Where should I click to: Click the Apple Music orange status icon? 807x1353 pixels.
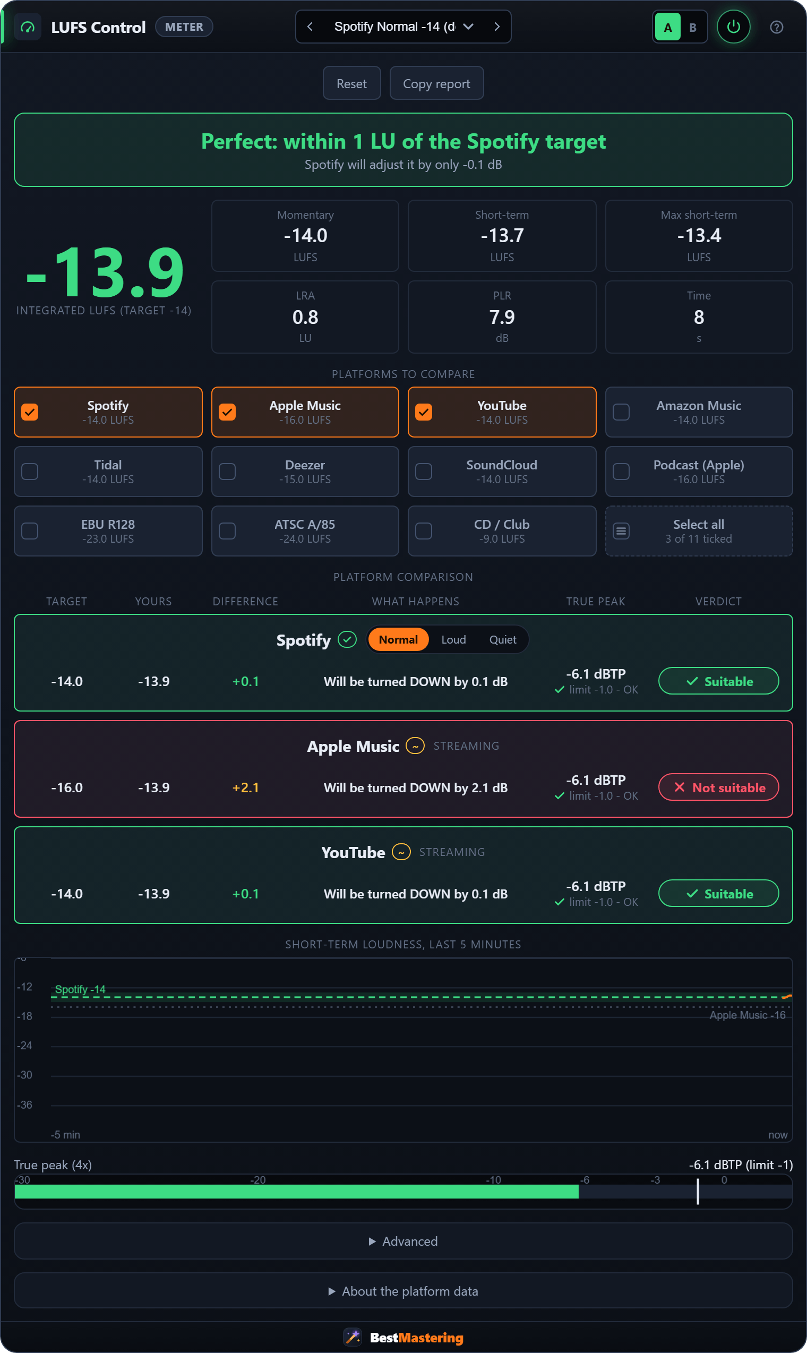[x=415, y=746]
